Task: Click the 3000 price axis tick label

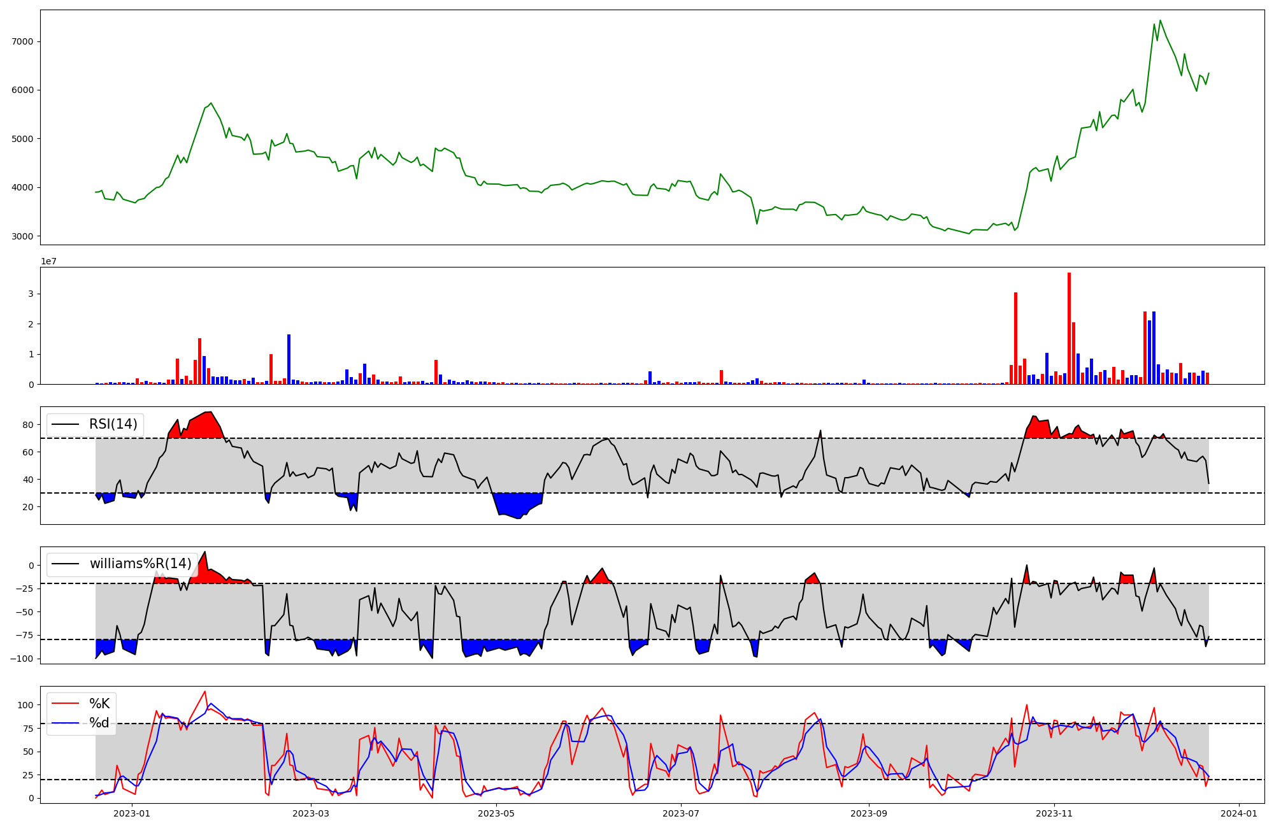Action: (x=23, y=236)
